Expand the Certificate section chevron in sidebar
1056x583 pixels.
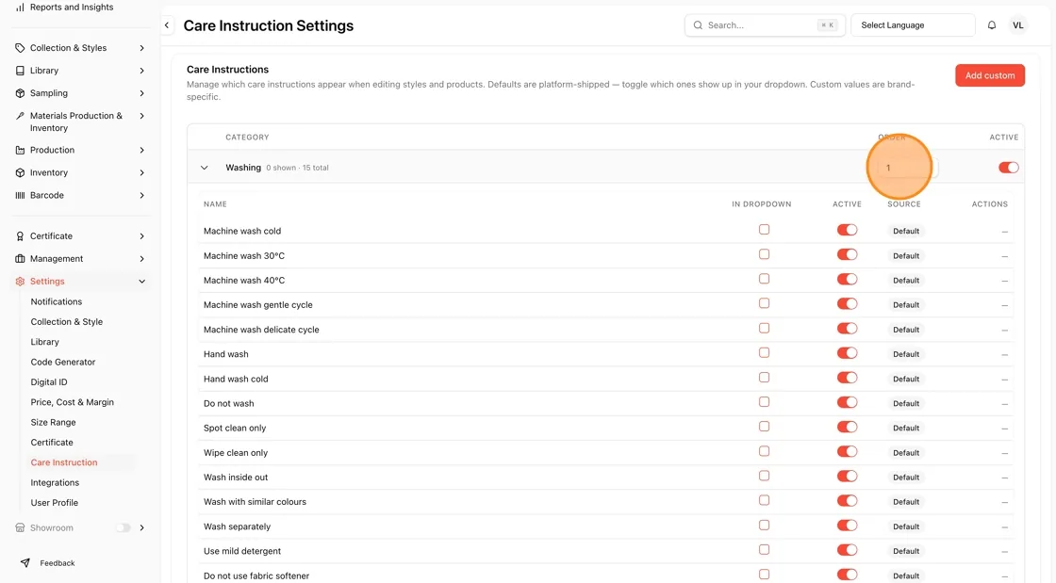click(x=142, y=236)
